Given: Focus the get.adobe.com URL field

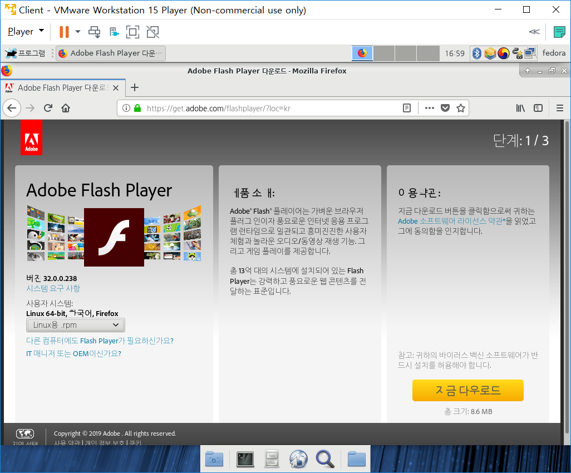Looking at the screenshot, I should [269, 108].
